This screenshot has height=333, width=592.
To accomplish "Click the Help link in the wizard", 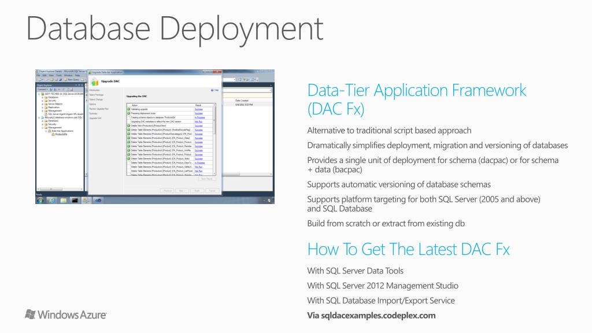I will tap(214, 90).
